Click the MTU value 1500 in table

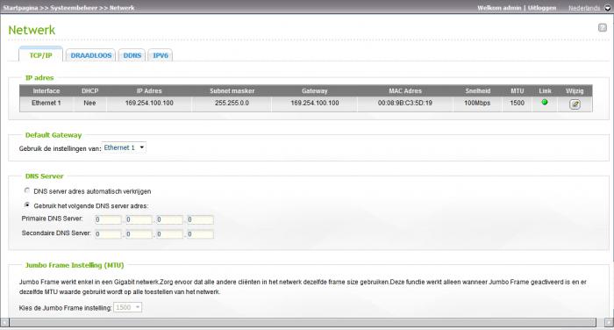[x=517, y=103]
